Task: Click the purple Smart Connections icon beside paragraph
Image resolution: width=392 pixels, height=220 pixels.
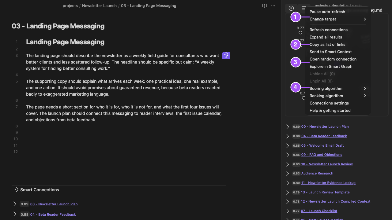Action: point(226,56)
